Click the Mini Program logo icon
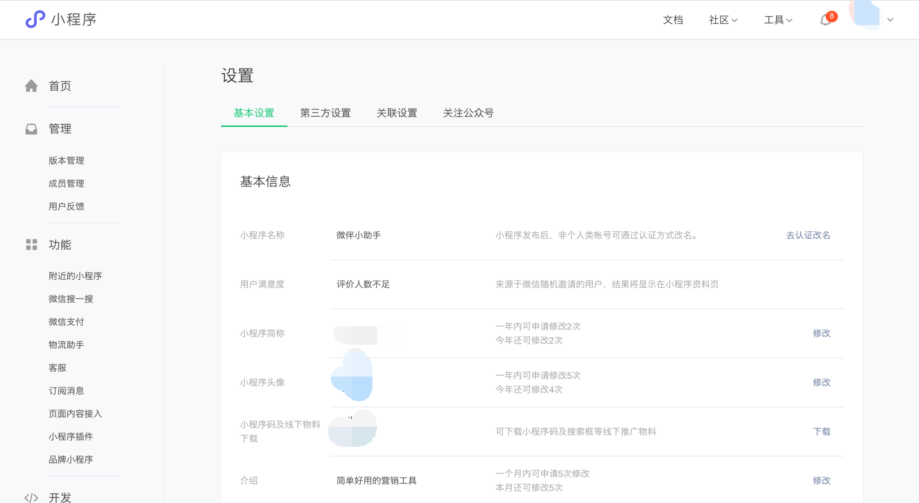919x503 pixels. [x=35, y=19]
